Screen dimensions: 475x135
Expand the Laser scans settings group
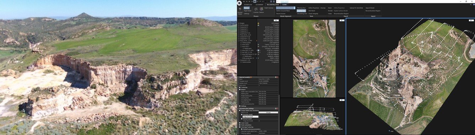(x=240, y=123)
